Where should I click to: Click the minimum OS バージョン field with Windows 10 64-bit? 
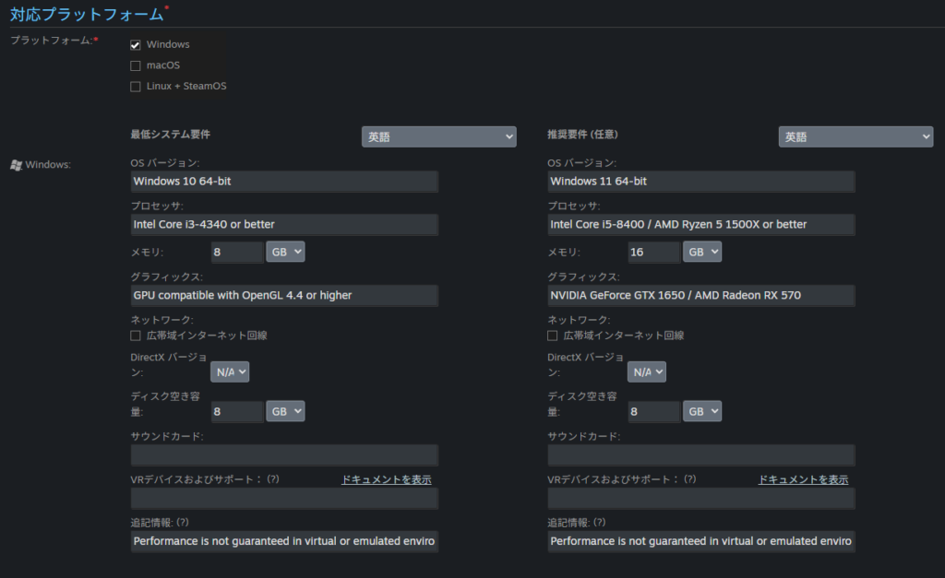[284, 182]
